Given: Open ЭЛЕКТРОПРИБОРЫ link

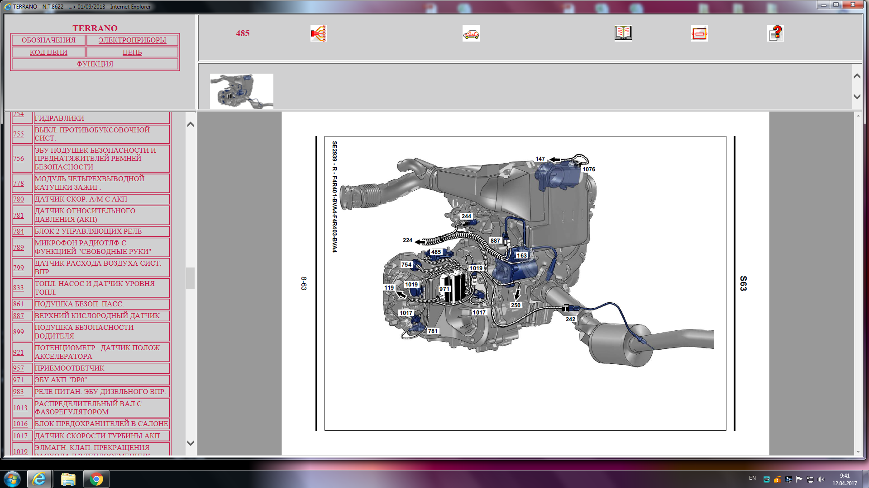Looking at the screenshot, I should 132,40.
